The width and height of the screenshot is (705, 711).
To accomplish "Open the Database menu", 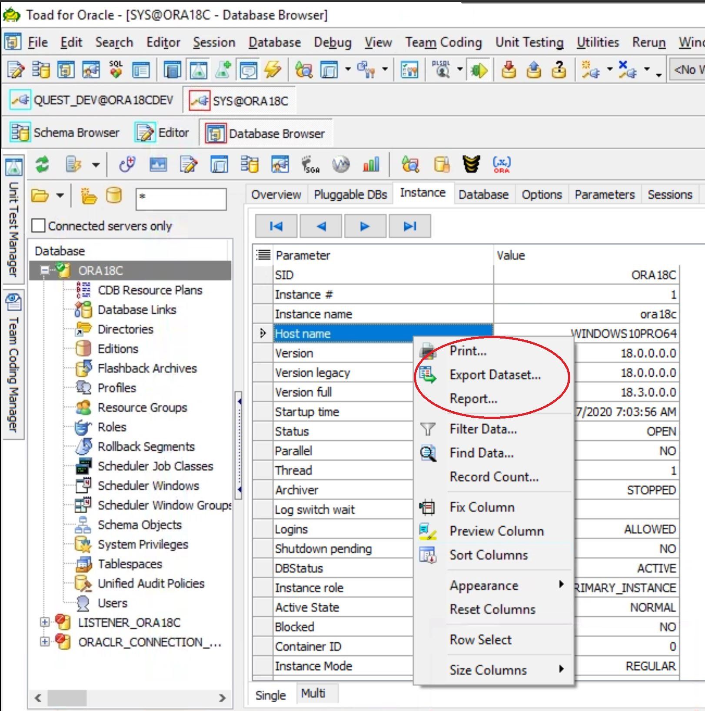I will click(275, 42).
